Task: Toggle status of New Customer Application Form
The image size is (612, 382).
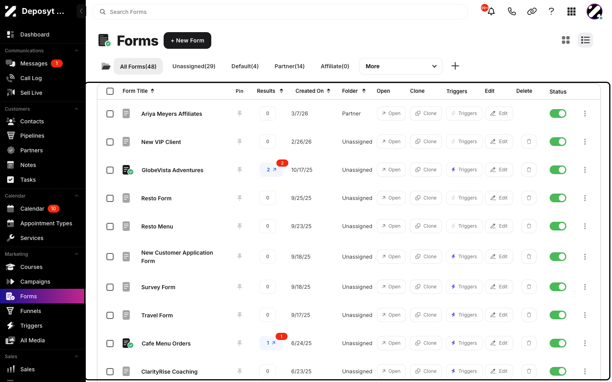Action: (558, 257)
